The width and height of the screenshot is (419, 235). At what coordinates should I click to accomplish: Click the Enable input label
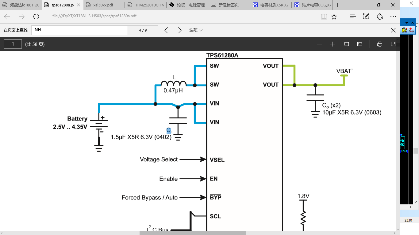[168, 179]
